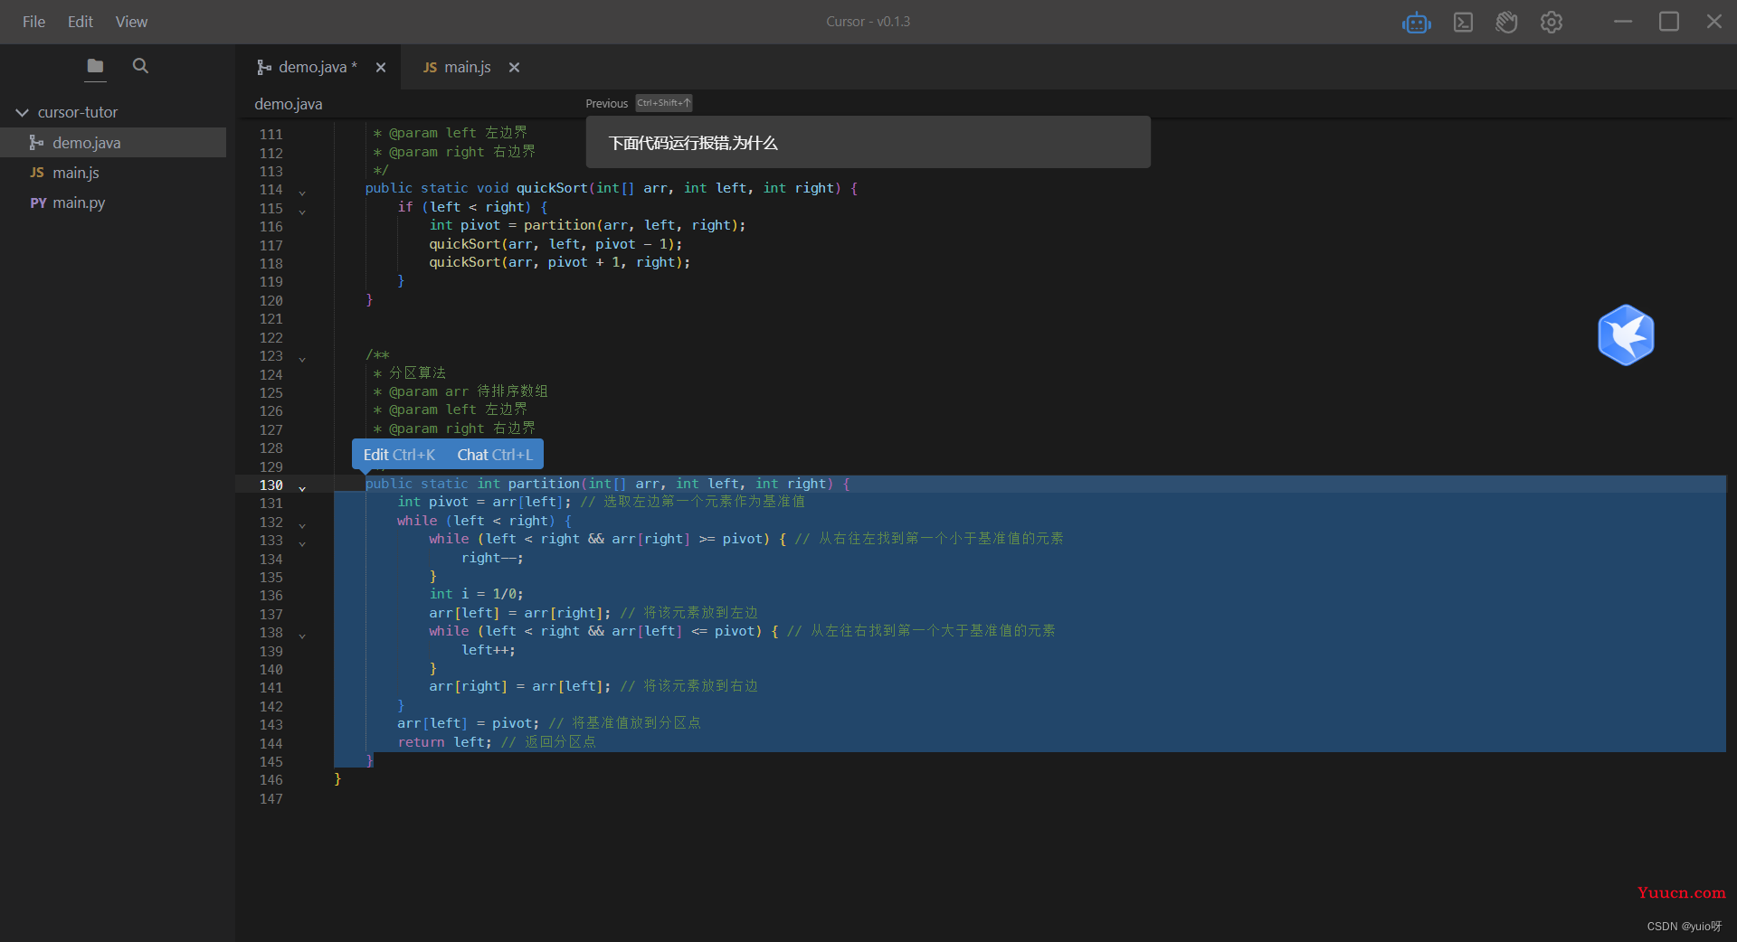Click the Edit Ctrl+K button

pos(399,455)
